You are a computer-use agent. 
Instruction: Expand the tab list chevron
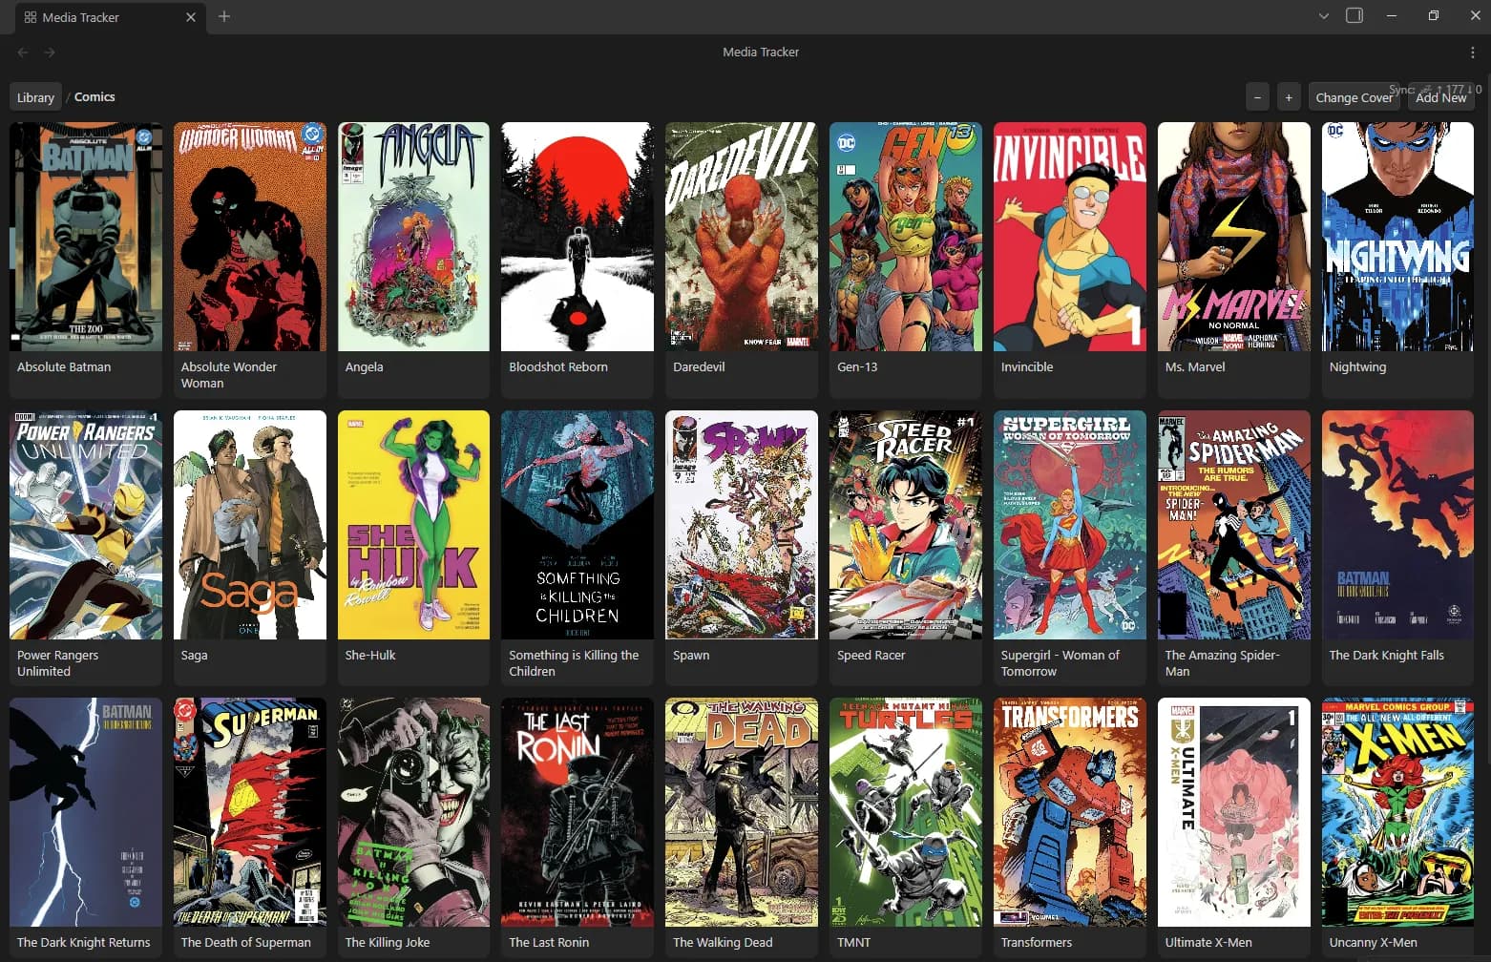pos(1324,16)
